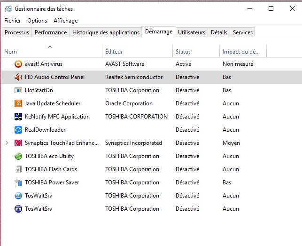302x246 pixels.
Task: Click the Non mesuré impact value
Action: coord(238,64)
